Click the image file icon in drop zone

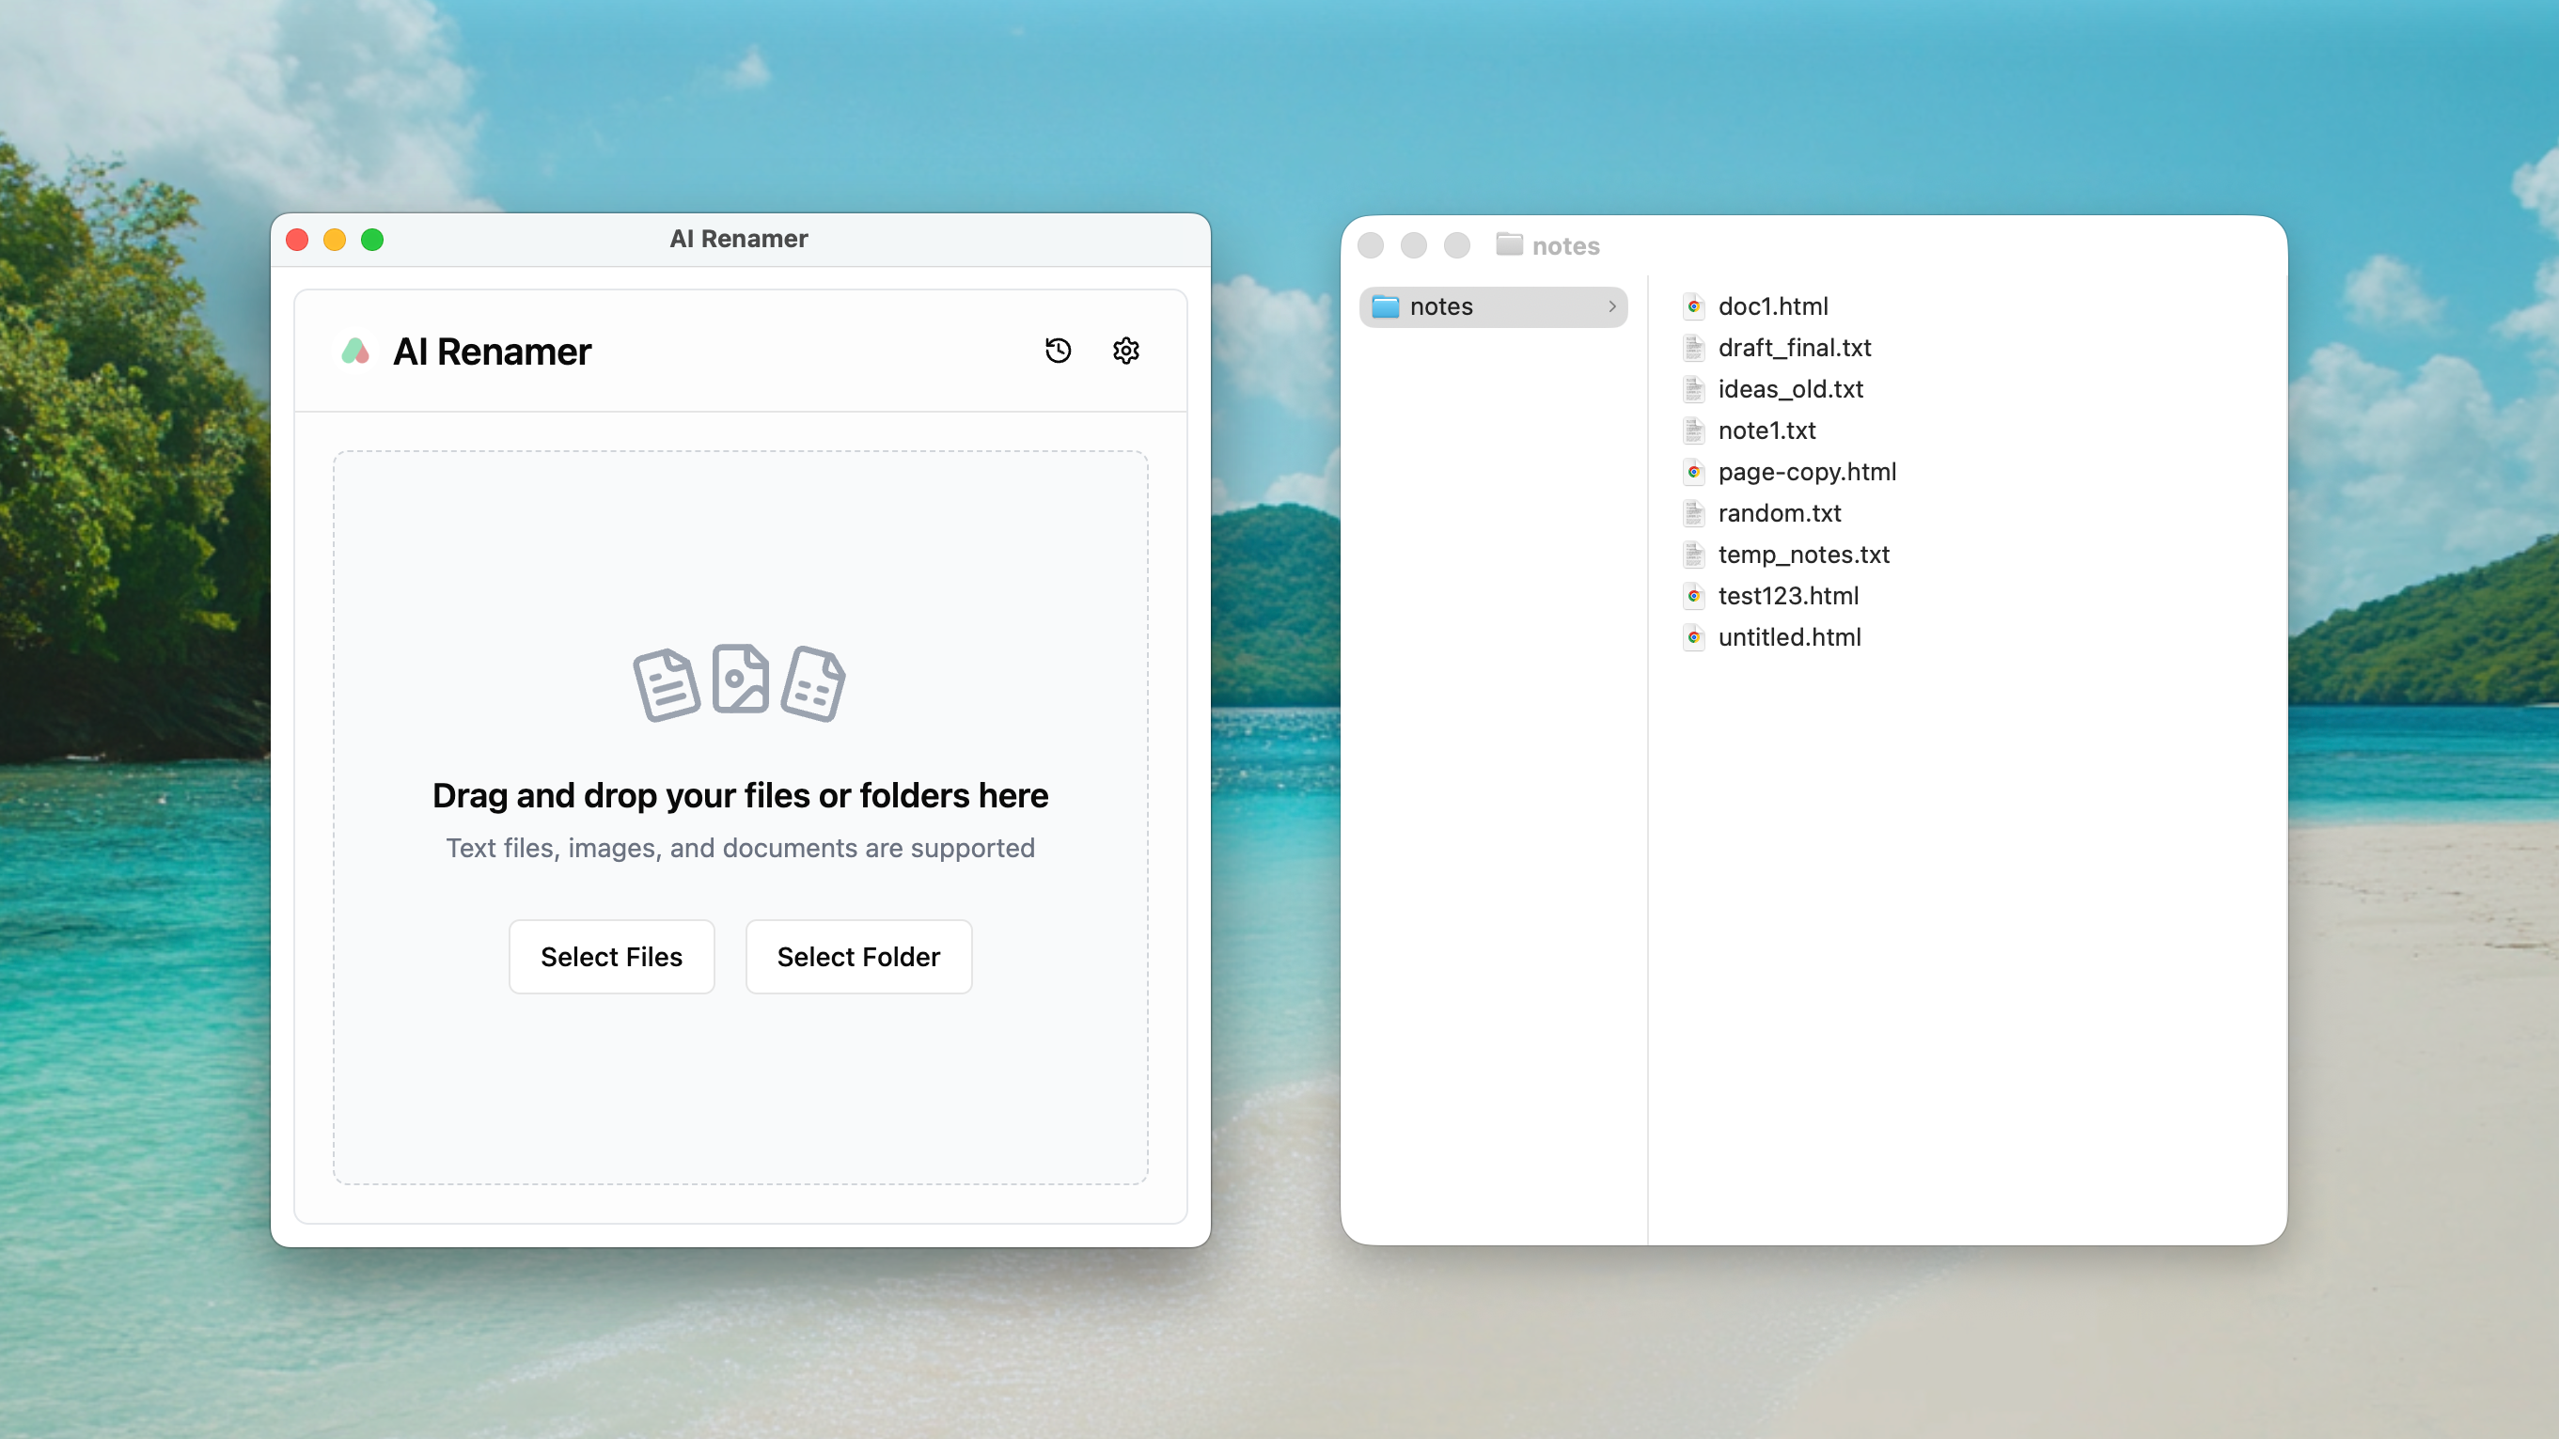740,680
